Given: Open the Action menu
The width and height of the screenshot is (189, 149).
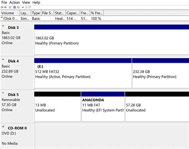Looking at the screenshot, I should (x=14, y=2).
